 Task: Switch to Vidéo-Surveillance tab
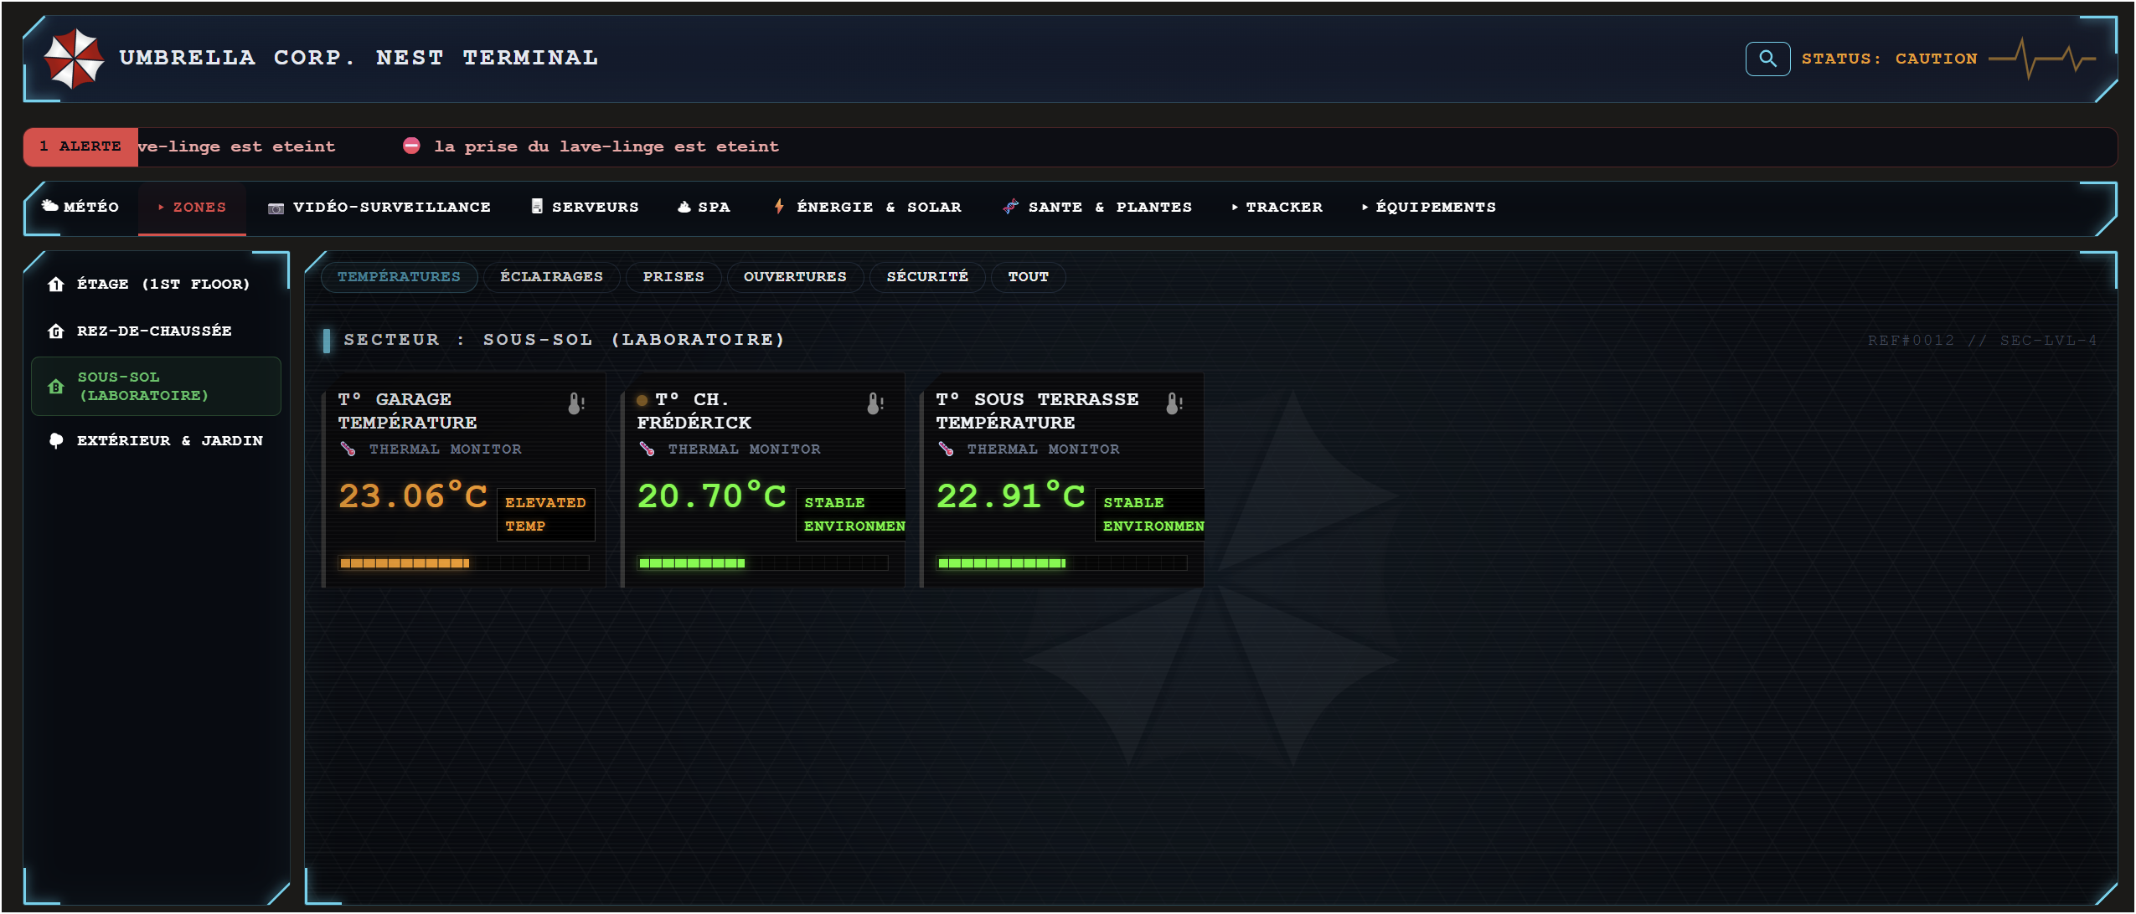click(379, 207)
